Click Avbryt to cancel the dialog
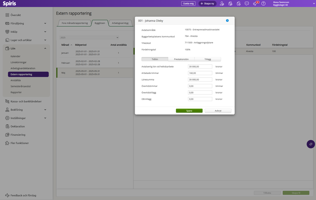Image resolution: width=316 pixels, height=200 pixels. 218,111
